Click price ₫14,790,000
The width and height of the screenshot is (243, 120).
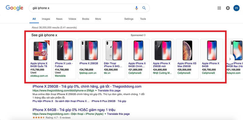62,70
